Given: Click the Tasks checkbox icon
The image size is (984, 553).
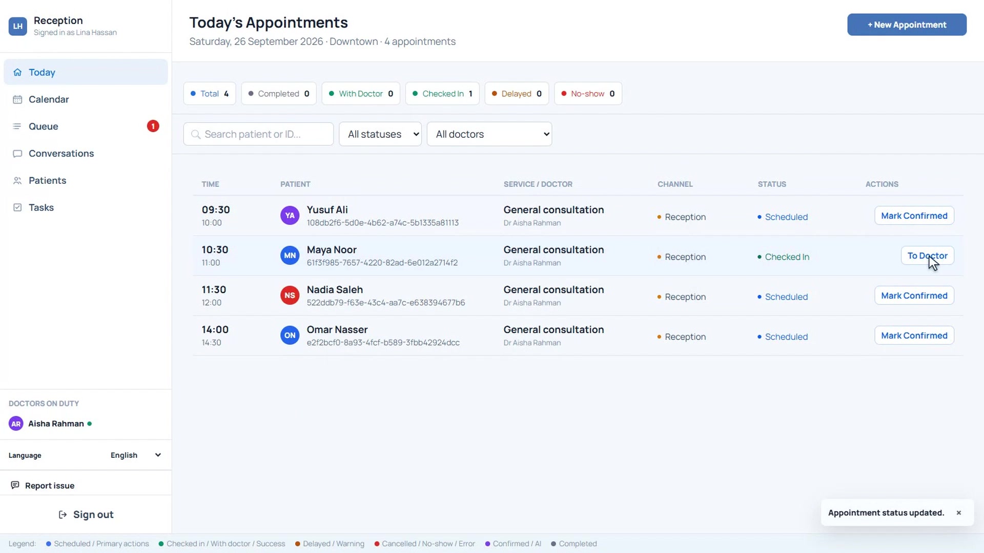Looking at the screenshot, I should (17, 207).
